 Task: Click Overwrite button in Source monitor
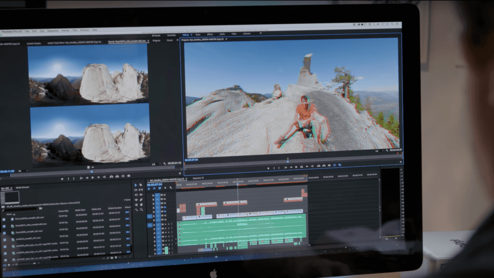point(117,176)
